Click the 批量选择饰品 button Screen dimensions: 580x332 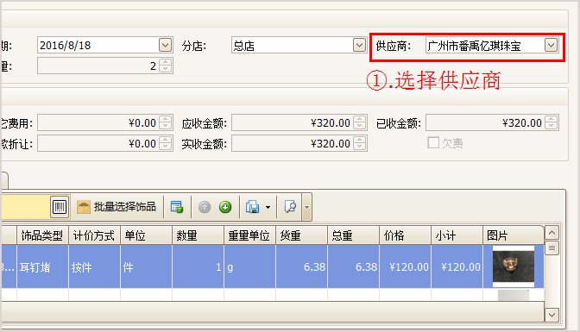click(x=117, y=207)
